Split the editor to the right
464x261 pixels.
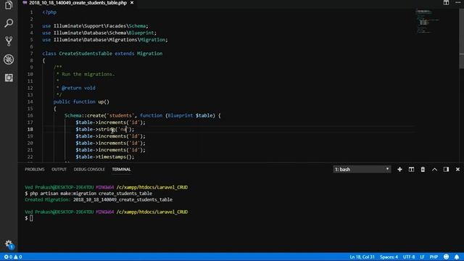point(446,3)
